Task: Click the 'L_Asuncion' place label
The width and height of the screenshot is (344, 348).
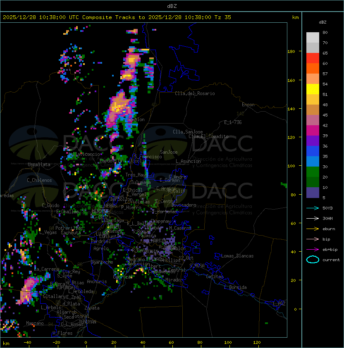Action: pos(188,161)
